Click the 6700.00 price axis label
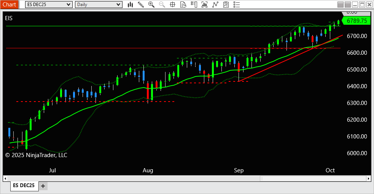The image size is (374, 194). coord(357,36)
